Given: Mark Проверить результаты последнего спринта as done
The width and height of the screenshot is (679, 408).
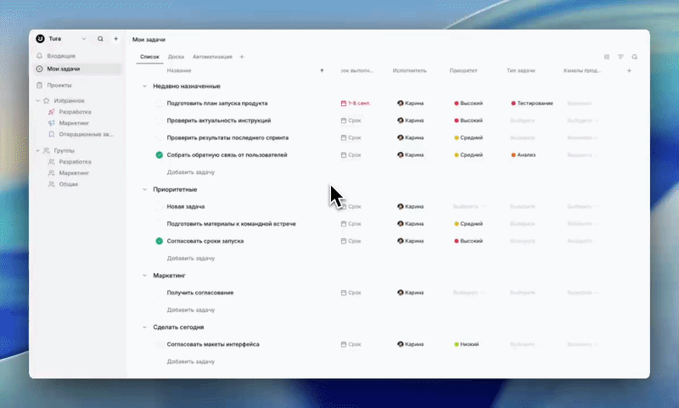Looking at the screenshot, I should tap(160, 137).
